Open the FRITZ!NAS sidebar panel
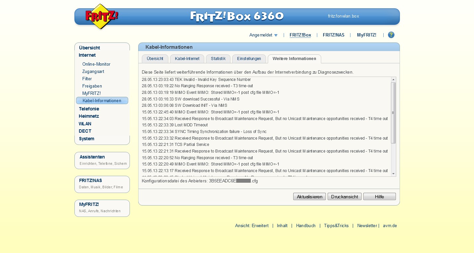Image resolution: width=474 pixels, height=253 pixels. pyautogui.click(x=102, y=184)
